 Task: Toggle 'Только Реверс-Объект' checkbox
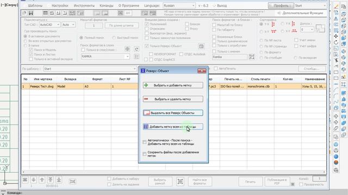click(x=146, y=46)
